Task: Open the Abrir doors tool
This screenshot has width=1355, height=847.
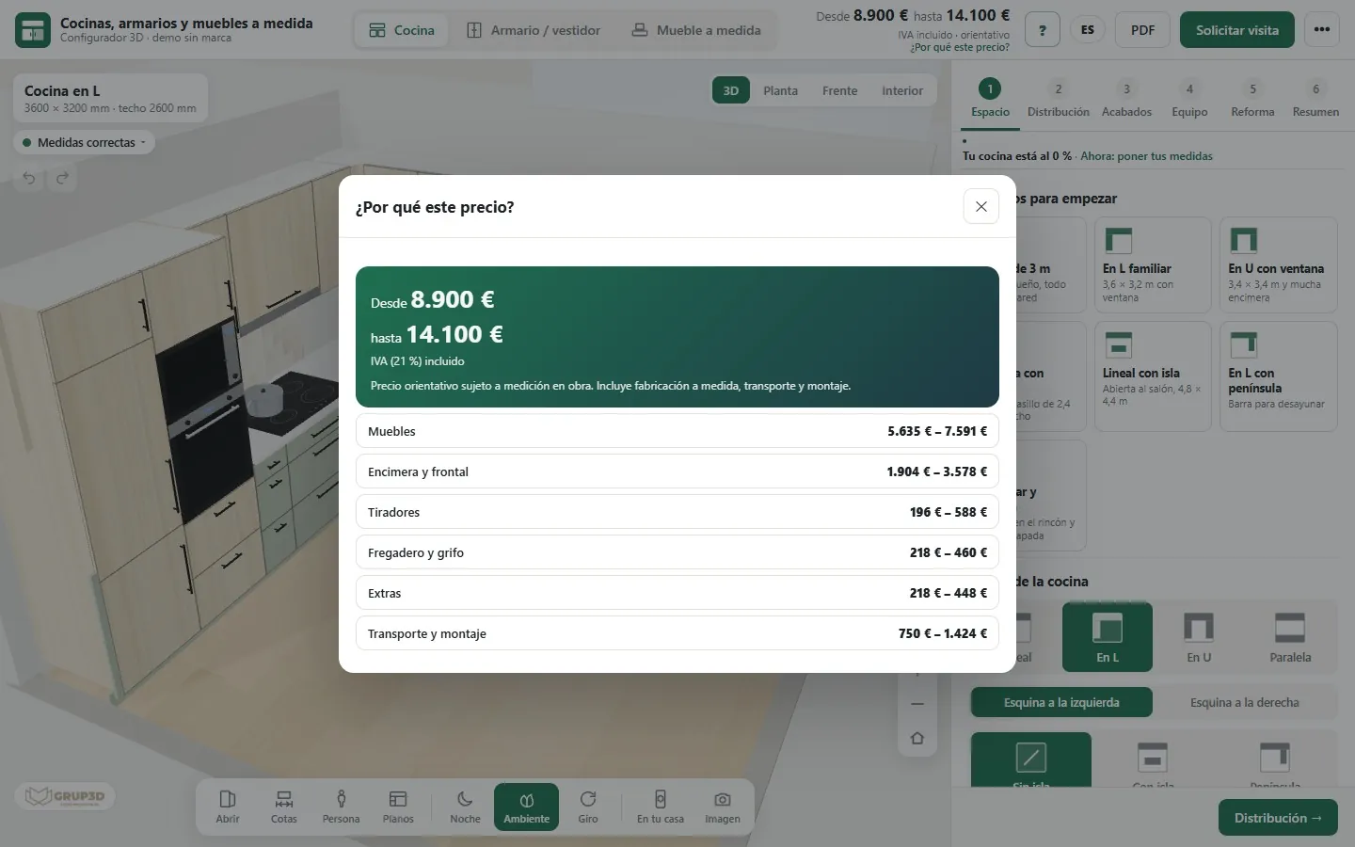Action: click(228, 807)
